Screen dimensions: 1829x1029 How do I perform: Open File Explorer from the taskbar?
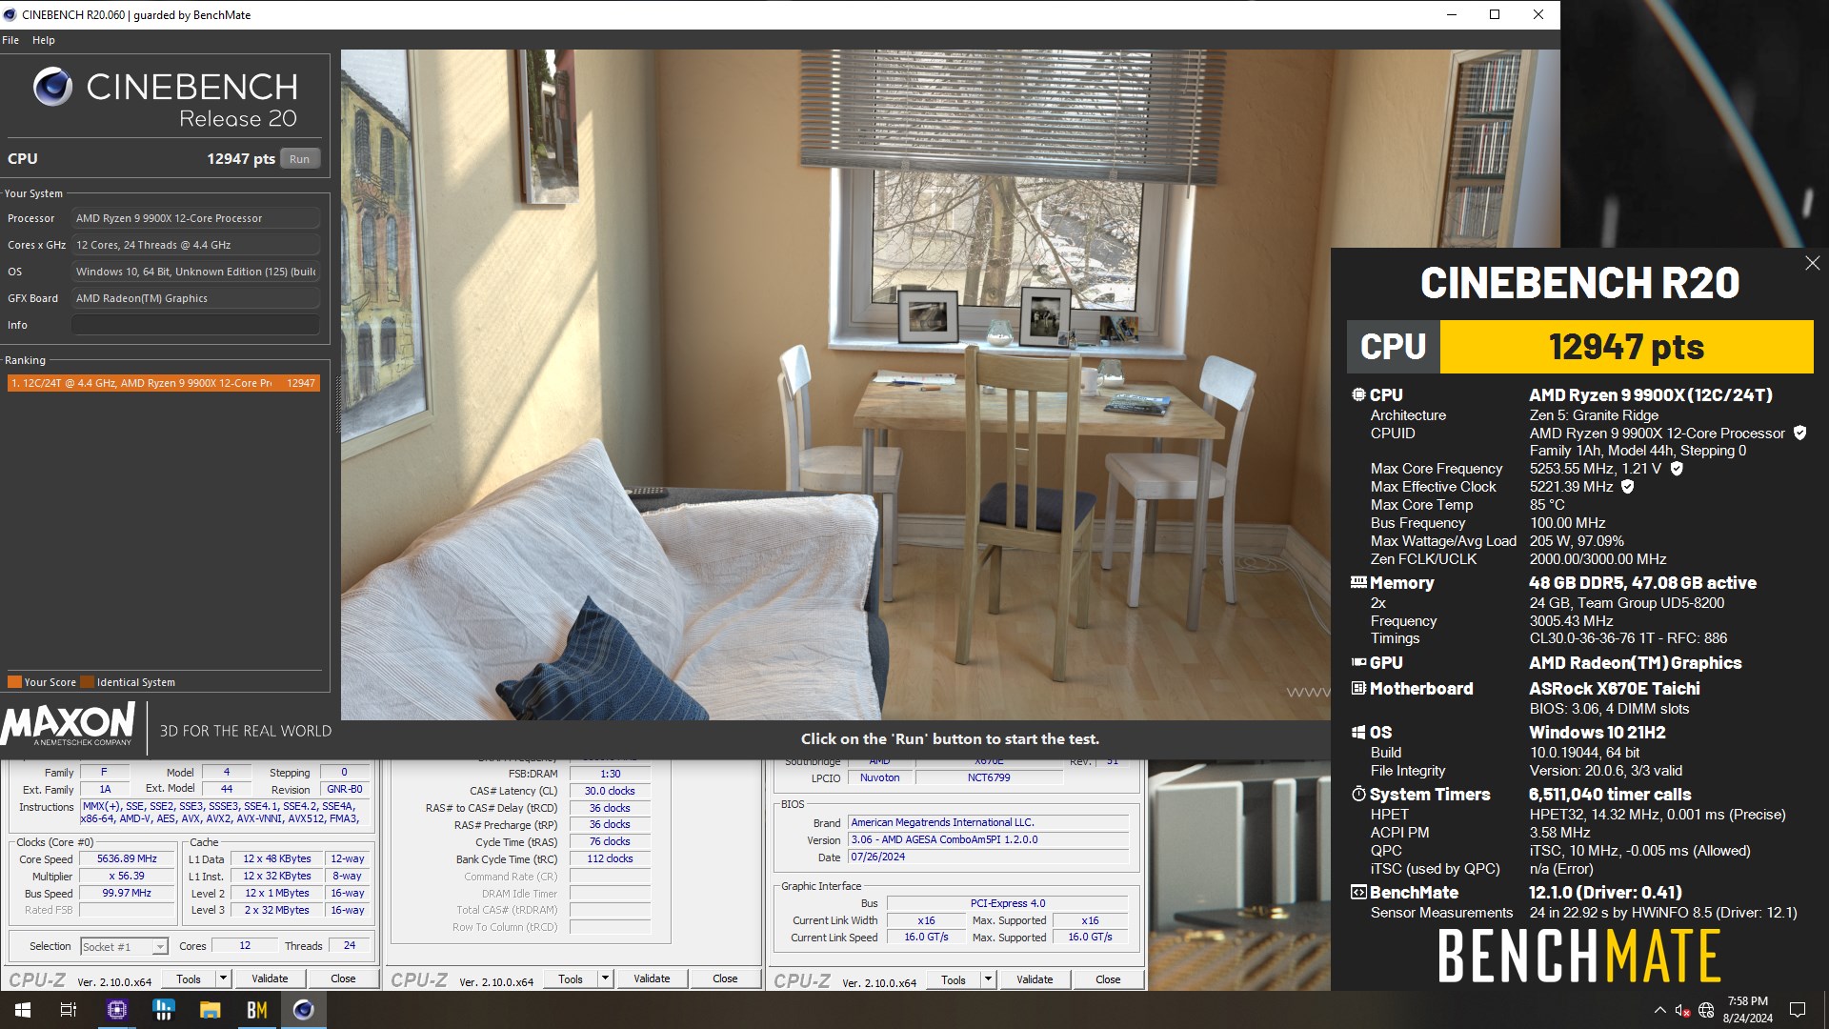(210, 1010)
